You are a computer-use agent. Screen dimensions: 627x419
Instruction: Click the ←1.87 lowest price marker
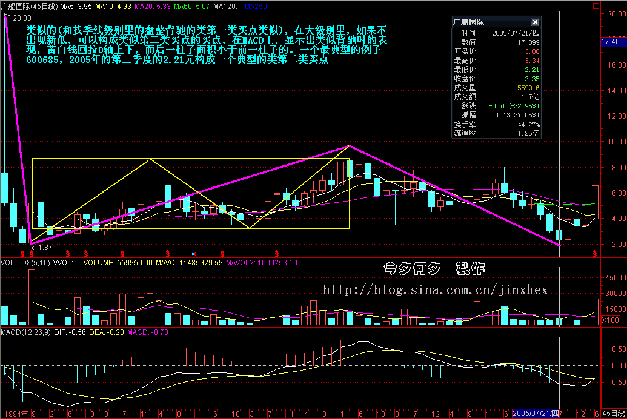(42, 247)
